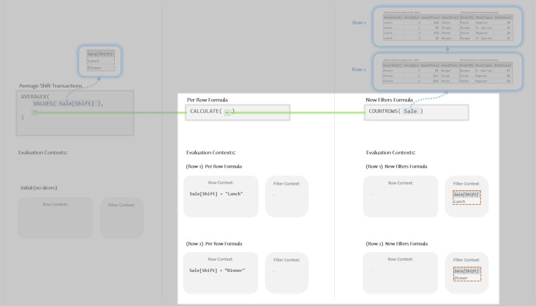The width and height of the screenshot is (536, 306).
Task: Click the arrow between Row 2 and Row 1 tables
Action: pos(447,48)
